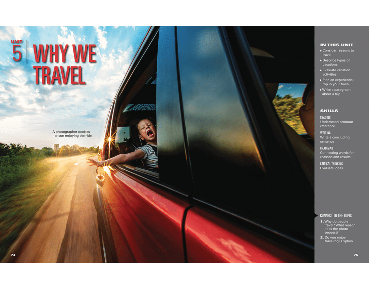
Task: Click Evaluate ideas under CRITICAL THINKING
Action: pos(332,168)
